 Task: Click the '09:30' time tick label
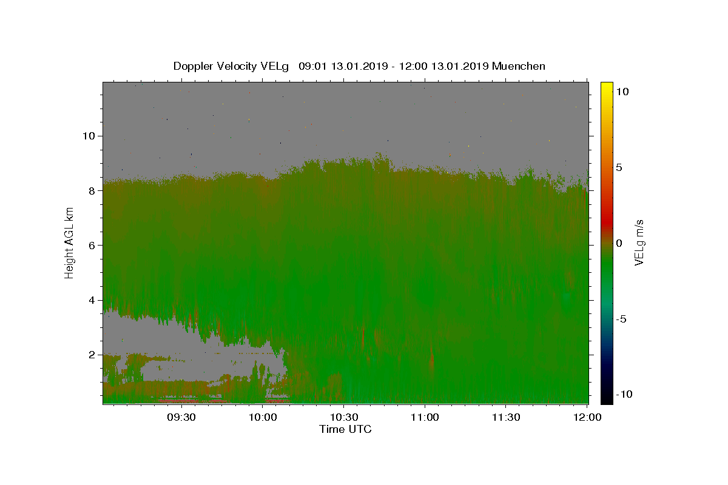click(181, 418)
